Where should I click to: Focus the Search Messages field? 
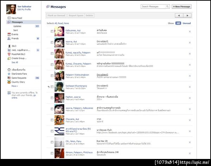point(153,6)
